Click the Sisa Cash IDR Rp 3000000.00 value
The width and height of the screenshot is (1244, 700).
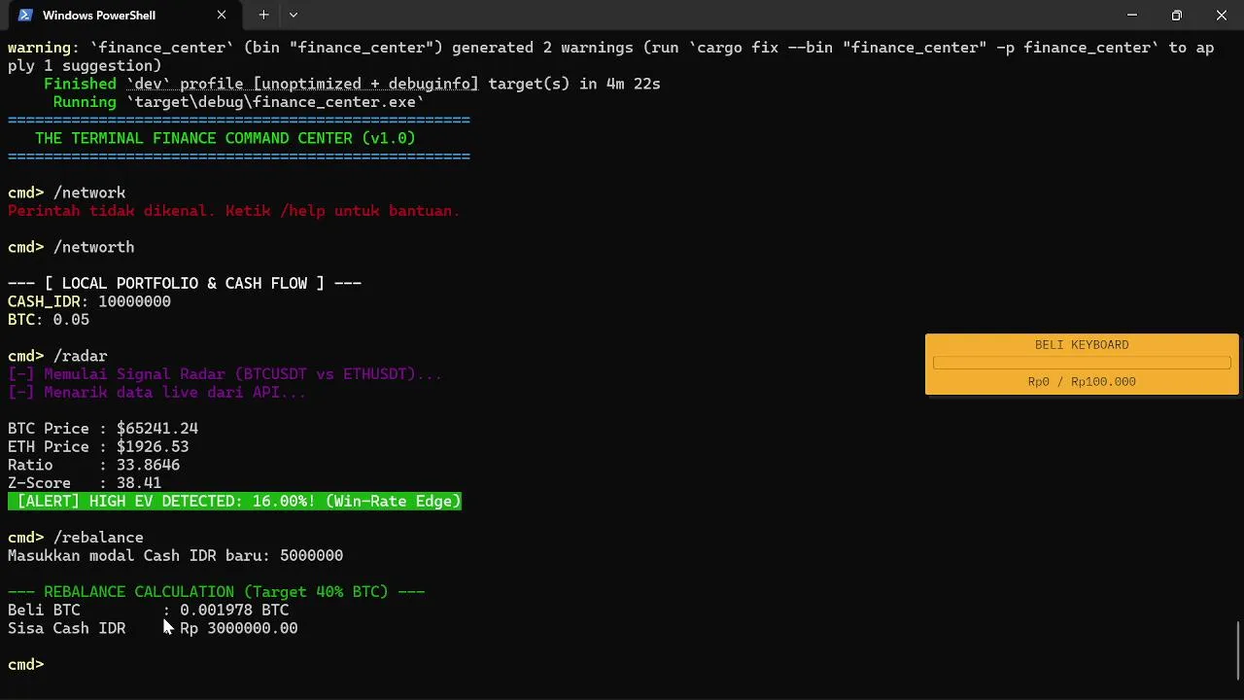pos(239,629)
